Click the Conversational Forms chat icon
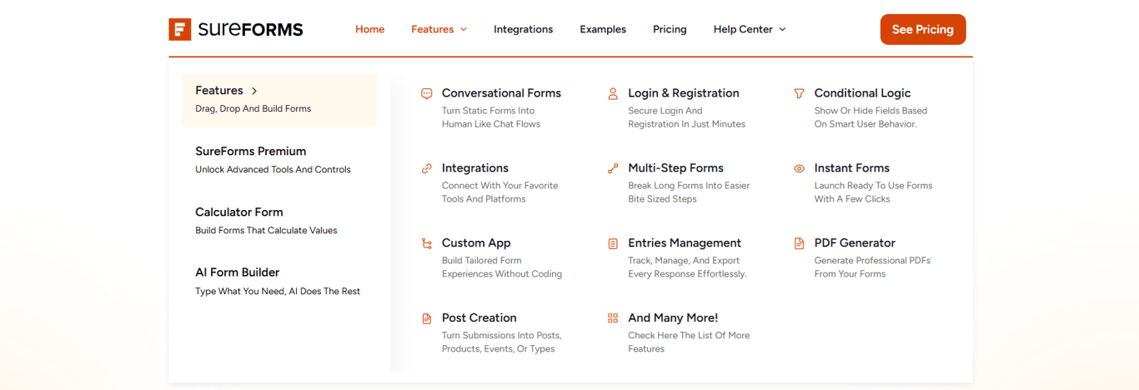Image resolution: width=1139 pixels, height=390 pixels. 427,93
